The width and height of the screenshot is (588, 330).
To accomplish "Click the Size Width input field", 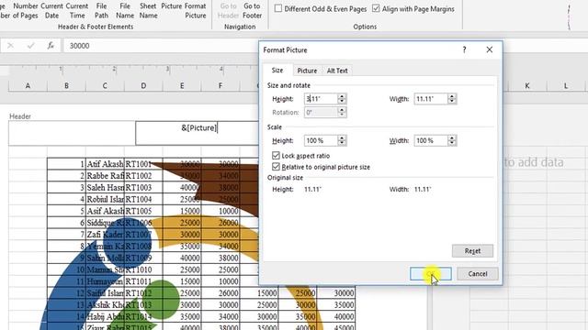I will click(x=431, y=99).
